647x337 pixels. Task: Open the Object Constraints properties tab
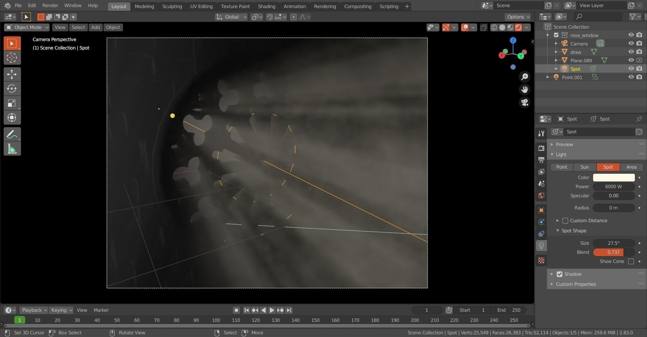pos(542,234)
